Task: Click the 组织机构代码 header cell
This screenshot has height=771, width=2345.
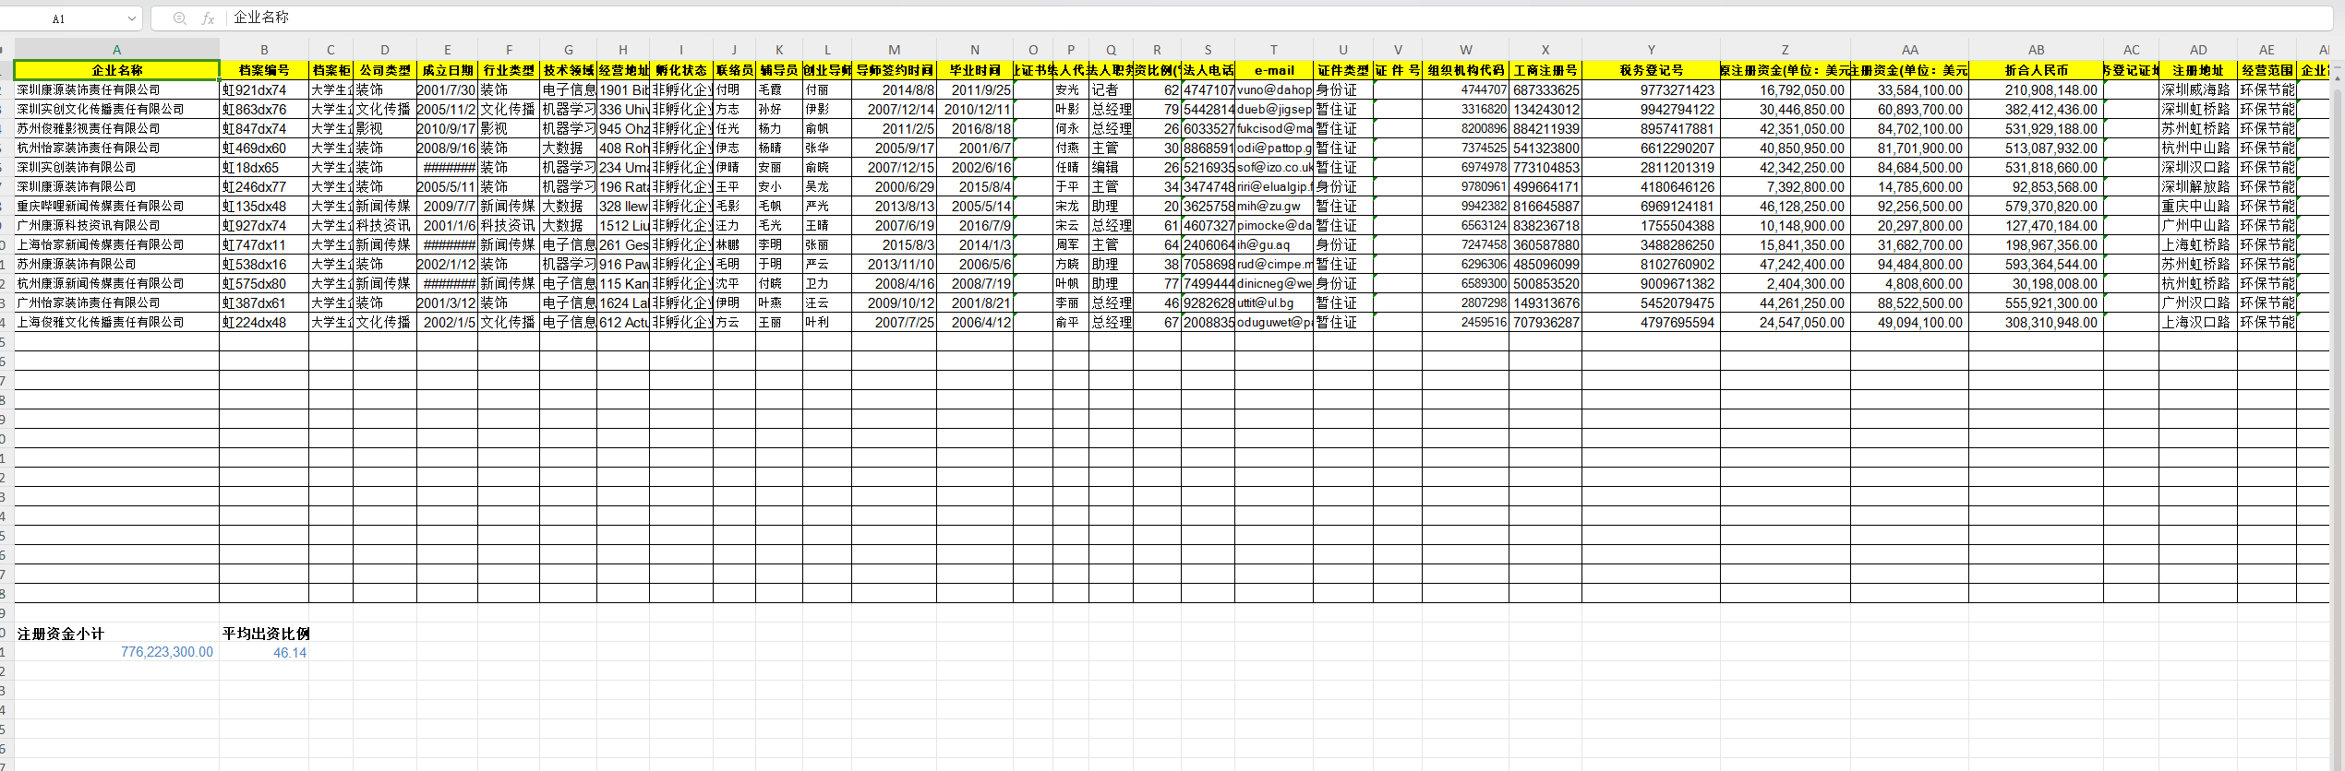Action: pyautogui.click(x=1466, y=70)
